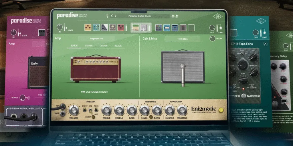Click the overdrive RATIO knob
Image resolution: width=293 pixels, height=146 pixels.
[157, 110]
